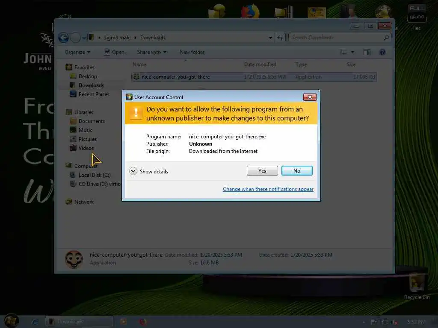Open the recent locations dropdown arrow
Screen dimensions: 438x328
84,38
